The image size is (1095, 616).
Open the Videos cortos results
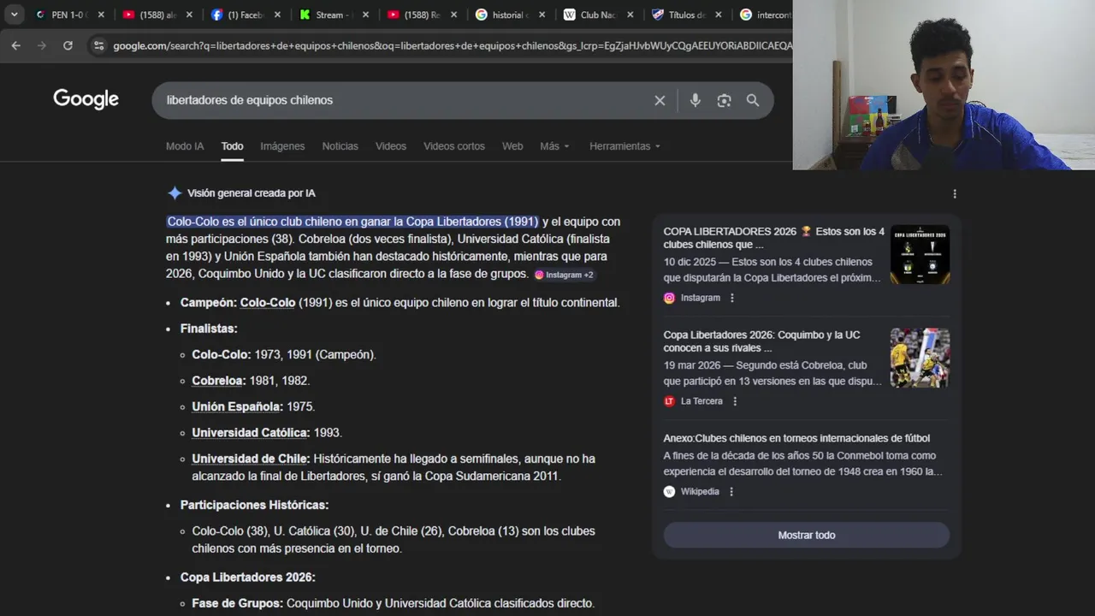(x=454, y=146)
